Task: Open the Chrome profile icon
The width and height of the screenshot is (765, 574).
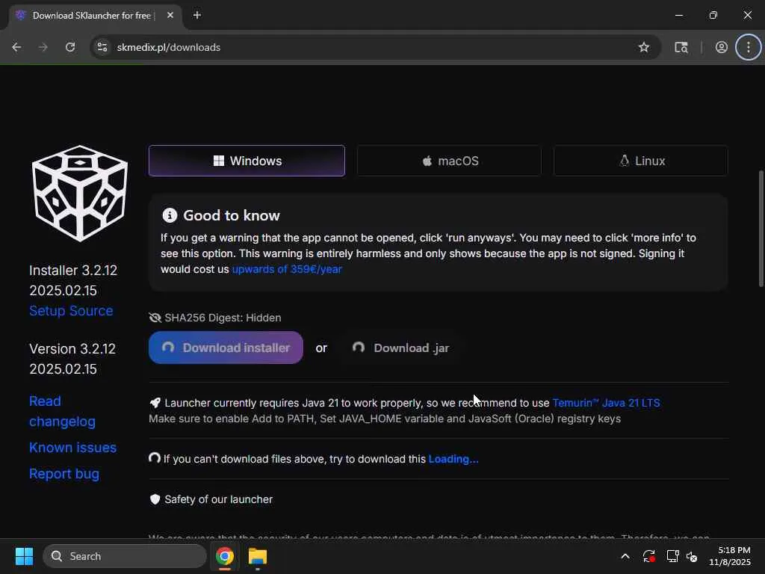Action: (722, 47)
